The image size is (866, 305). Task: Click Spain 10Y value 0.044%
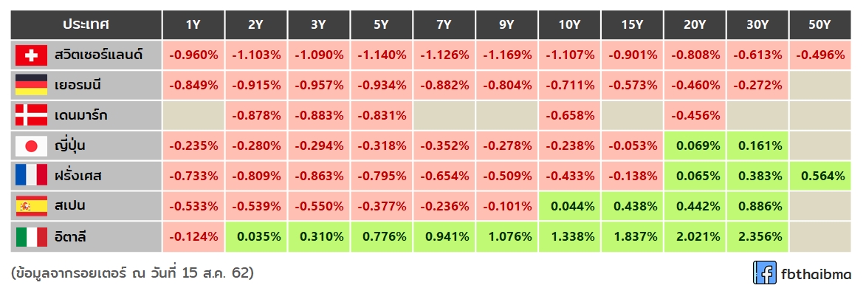point(569,206)
